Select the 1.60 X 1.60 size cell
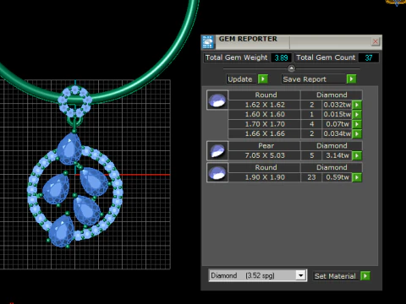This screenshot has width=406, height=304. coord(265,115)
